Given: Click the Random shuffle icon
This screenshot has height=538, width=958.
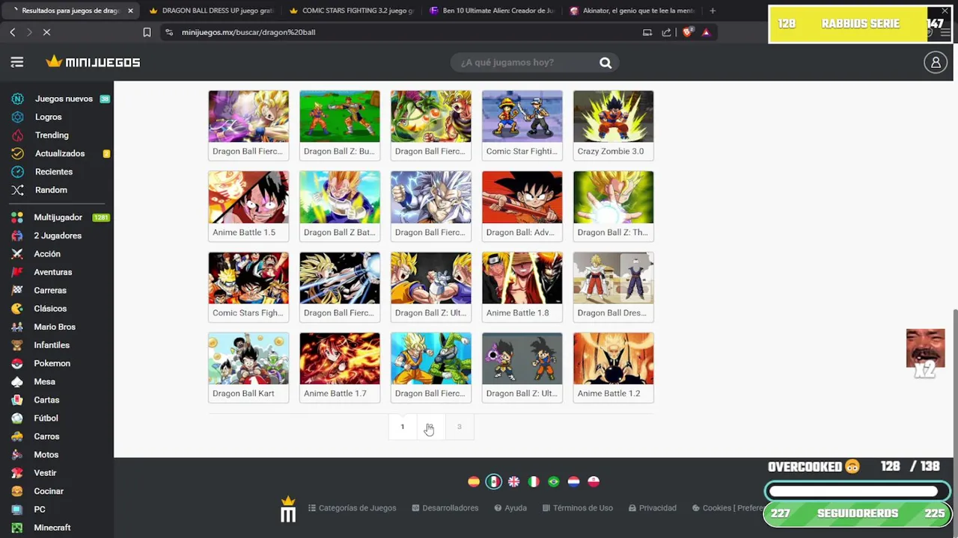Looking at the screenshot, I should [17, 190].
